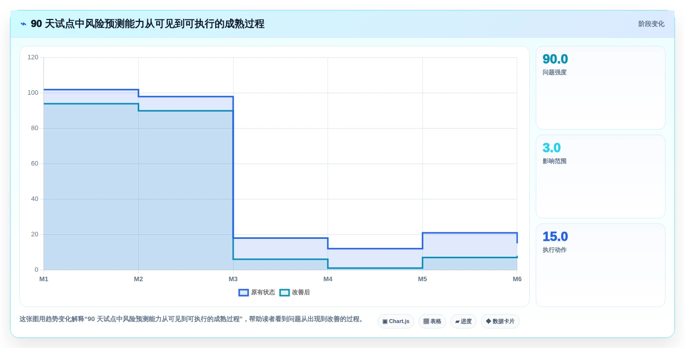Click the 阶段变化 label in header
This screenshot has width=685, height=348.
(x=651, y=24)
